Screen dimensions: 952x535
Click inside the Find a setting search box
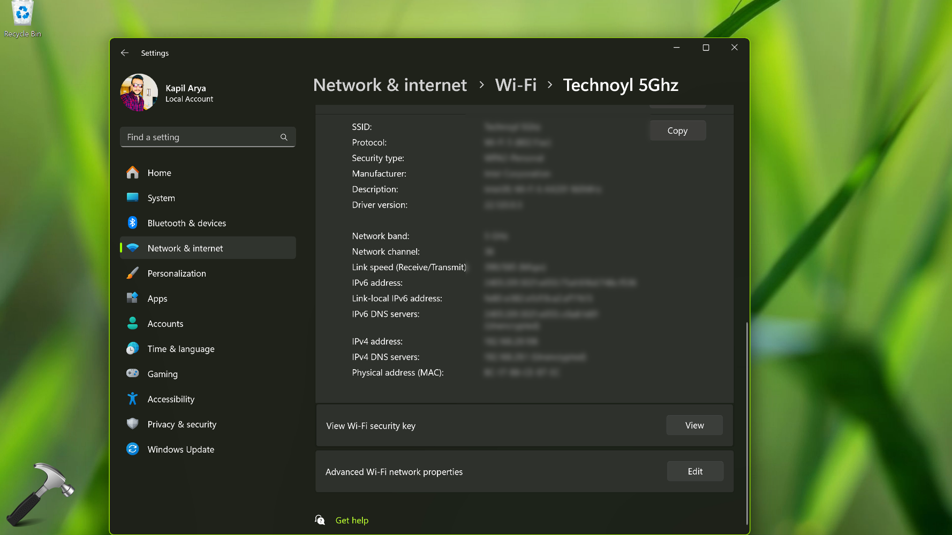click(x=207, y=137)
